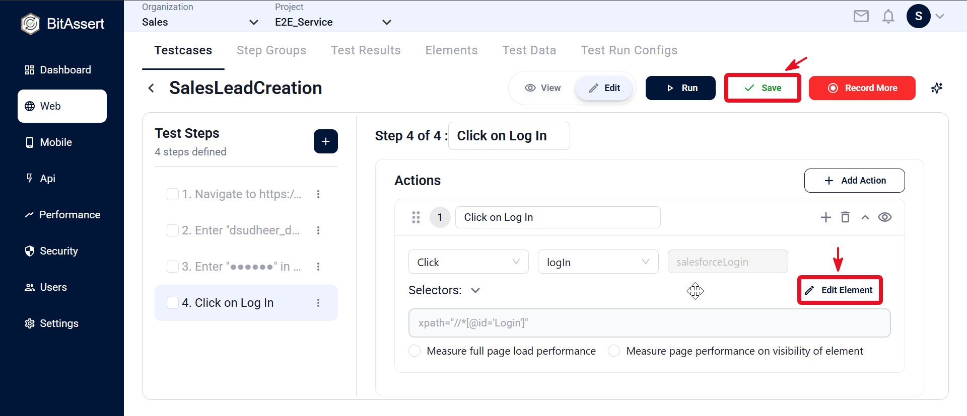Check the box for step 2 Enter dsudheer

pos(173,230)
